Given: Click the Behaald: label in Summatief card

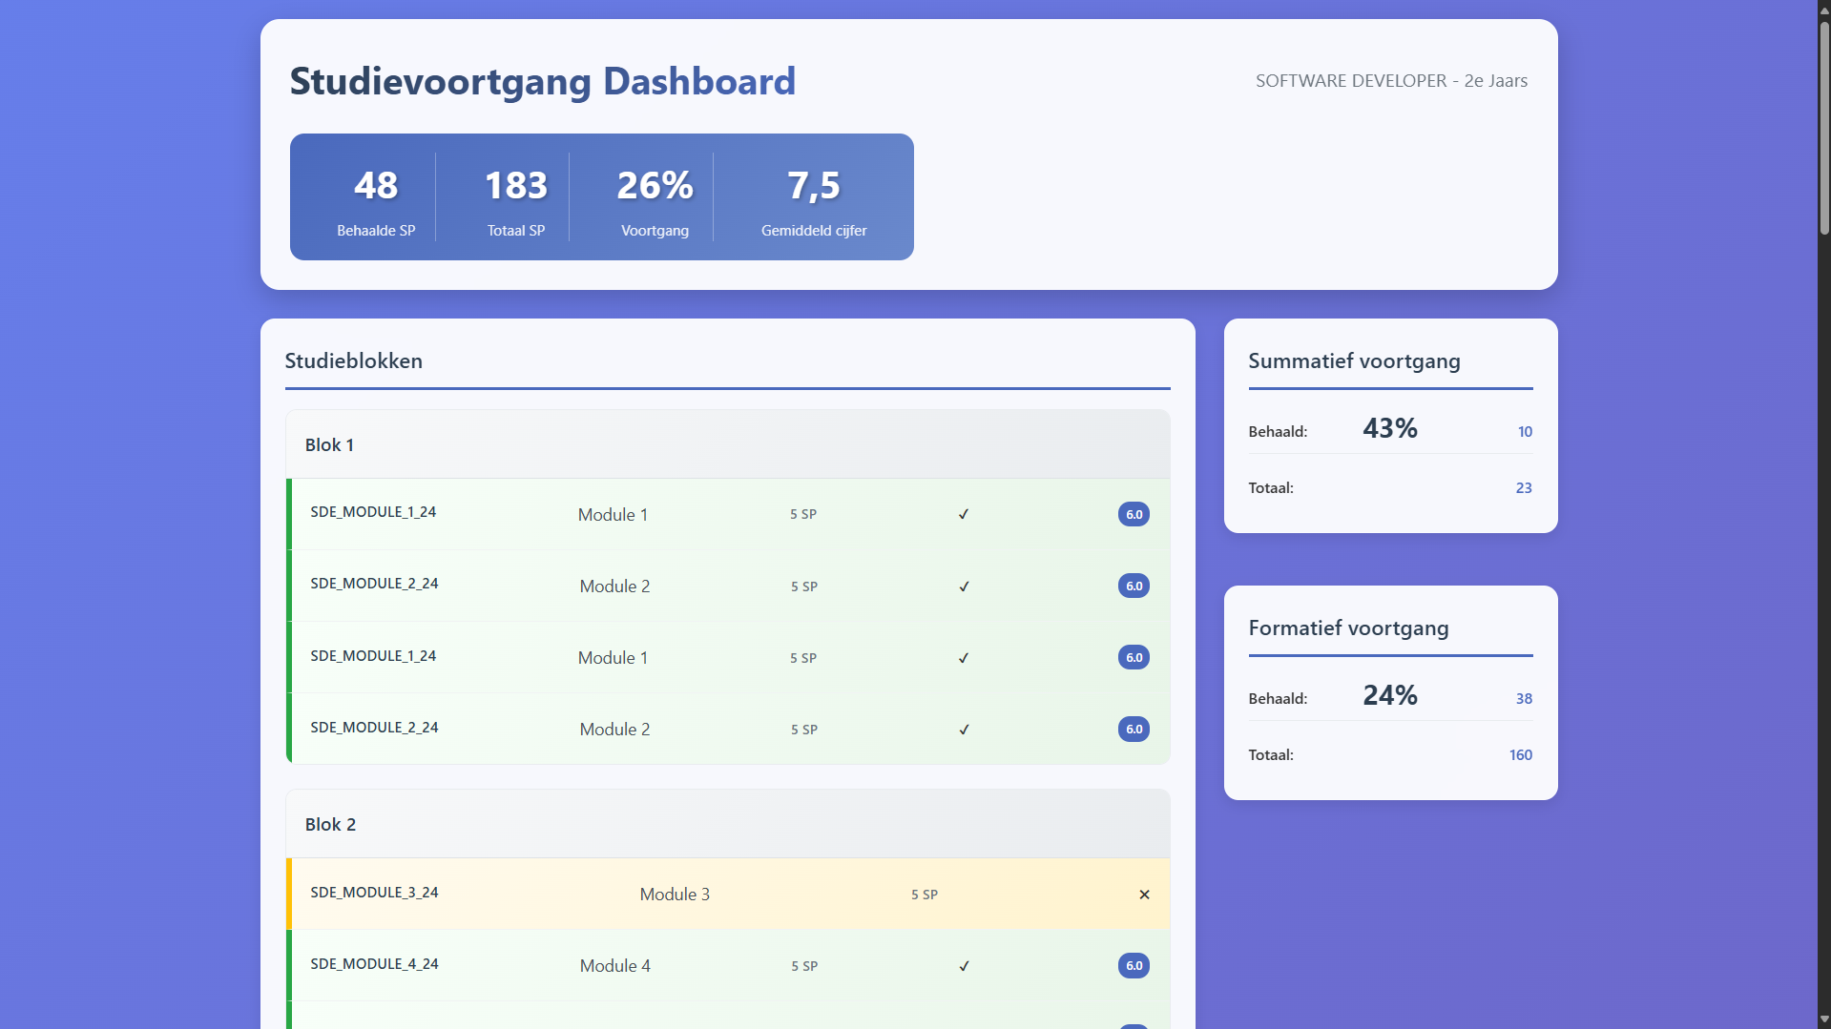Looking at the screenshot, I should (1278, 432).
